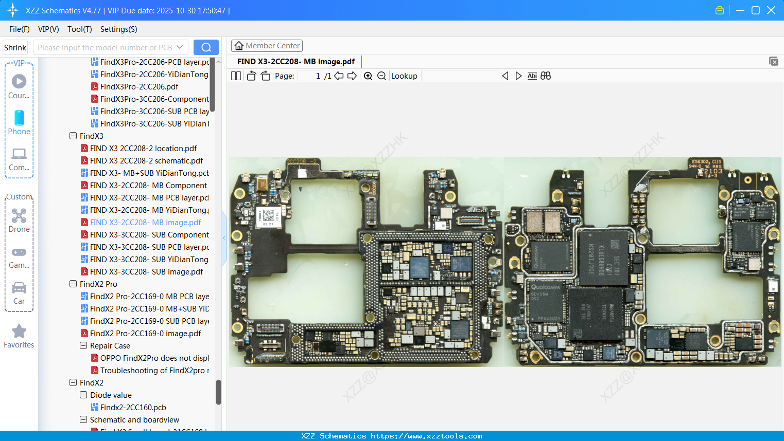Rotate the page clockwise
The image size is (784, 441).
265,76
